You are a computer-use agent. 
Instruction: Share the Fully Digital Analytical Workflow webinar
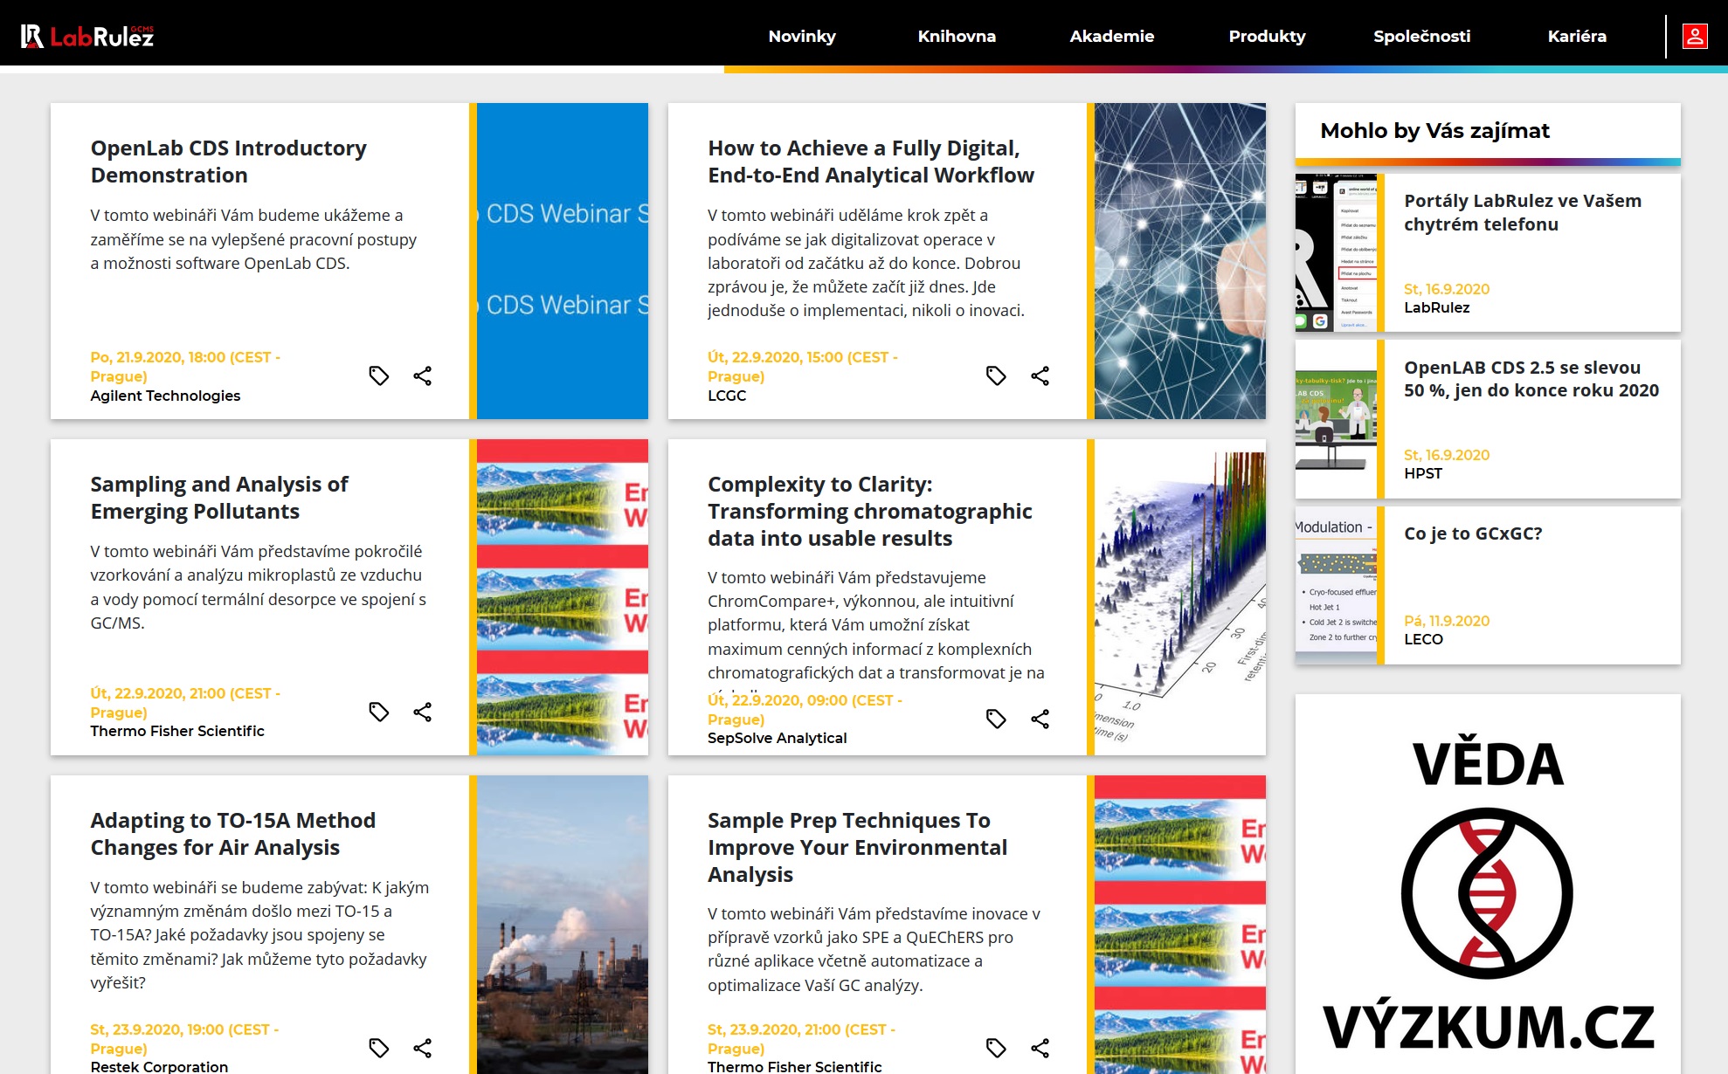click(1040, 375)
